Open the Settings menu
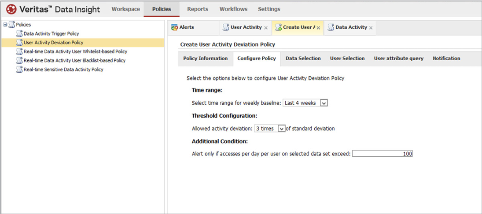 click(x=269, y=9)
